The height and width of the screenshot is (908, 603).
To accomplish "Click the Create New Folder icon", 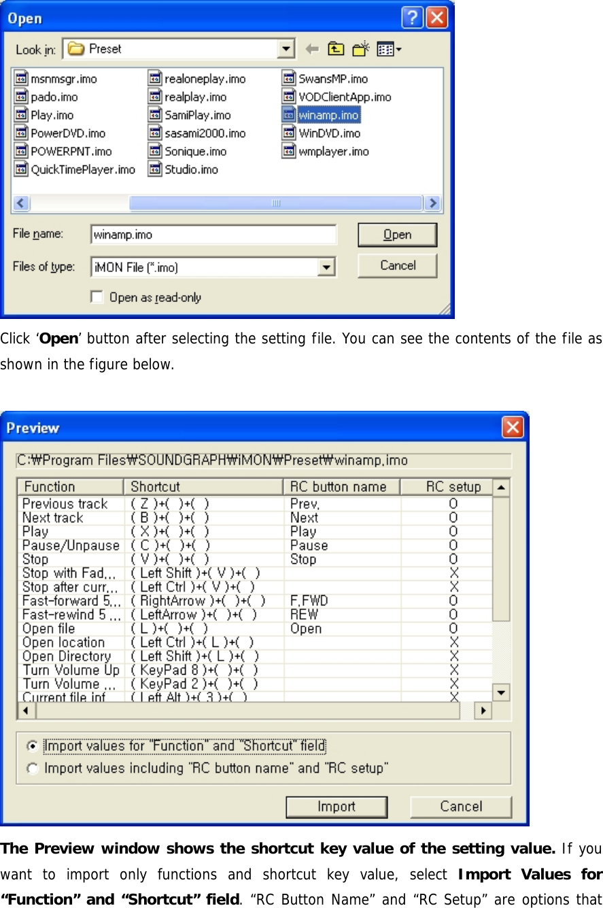I will coord(360,48).
